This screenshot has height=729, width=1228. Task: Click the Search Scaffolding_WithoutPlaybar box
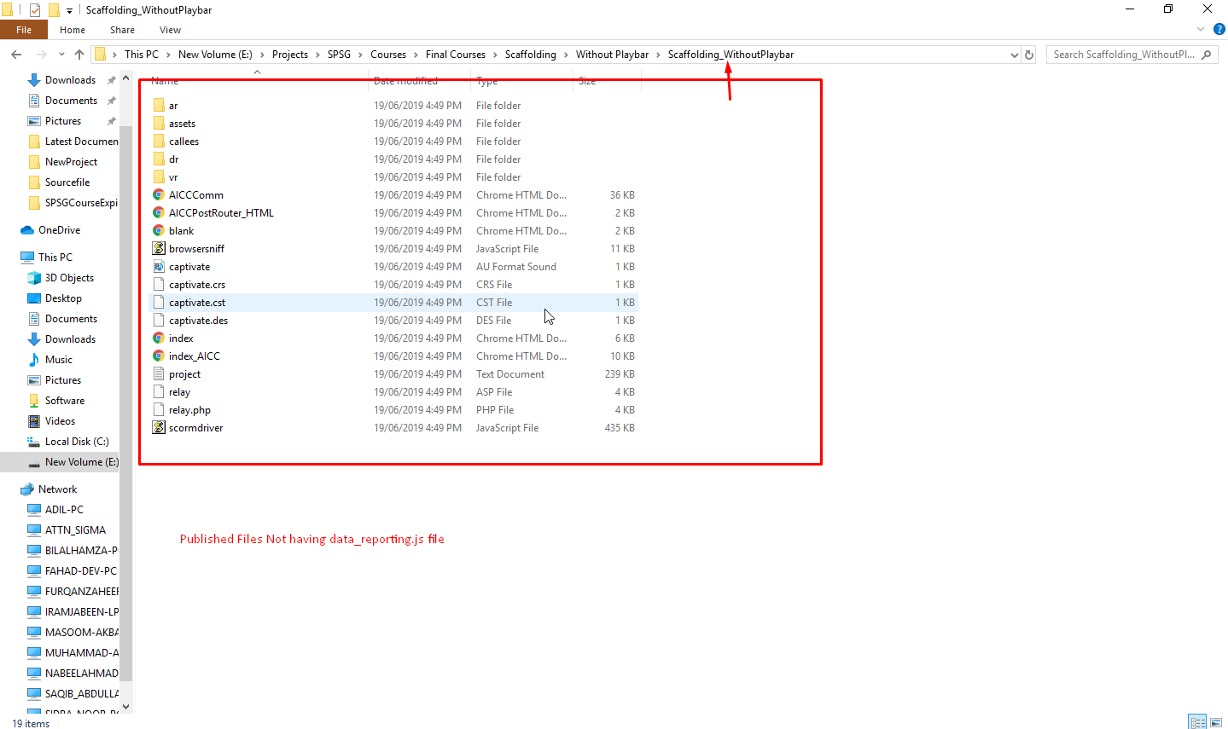(x=1123, y=55)
